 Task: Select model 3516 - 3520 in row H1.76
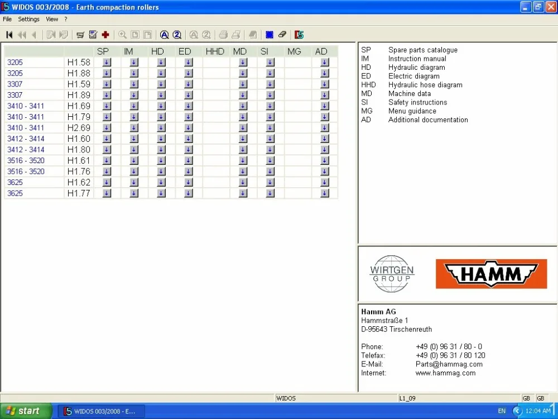pyautogui.click(x=26, y=172)
